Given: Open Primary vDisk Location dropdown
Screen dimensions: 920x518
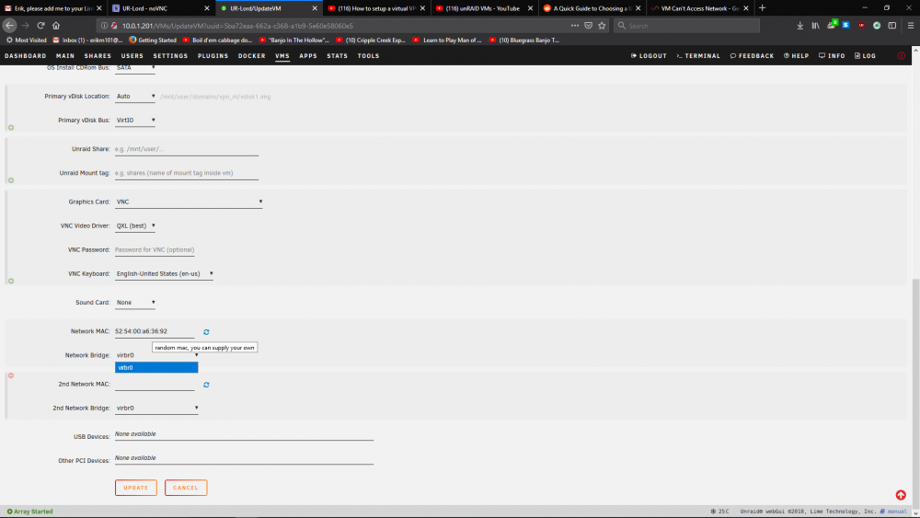Looking at the screenshot, I should 135,97.
